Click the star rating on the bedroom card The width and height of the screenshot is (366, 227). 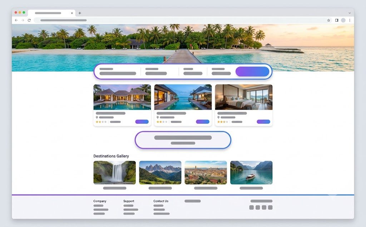223,122
